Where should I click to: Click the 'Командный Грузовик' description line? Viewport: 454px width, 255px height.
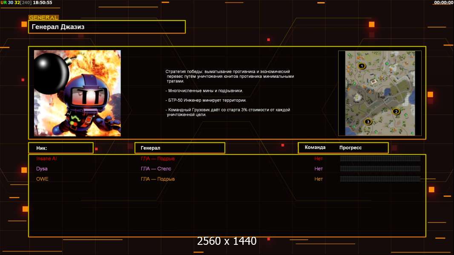tap(227, 112)
